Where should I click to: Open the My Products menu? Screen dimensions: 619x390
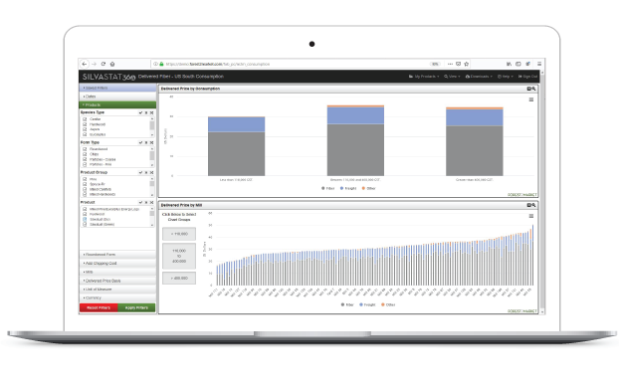pos(424,77)
